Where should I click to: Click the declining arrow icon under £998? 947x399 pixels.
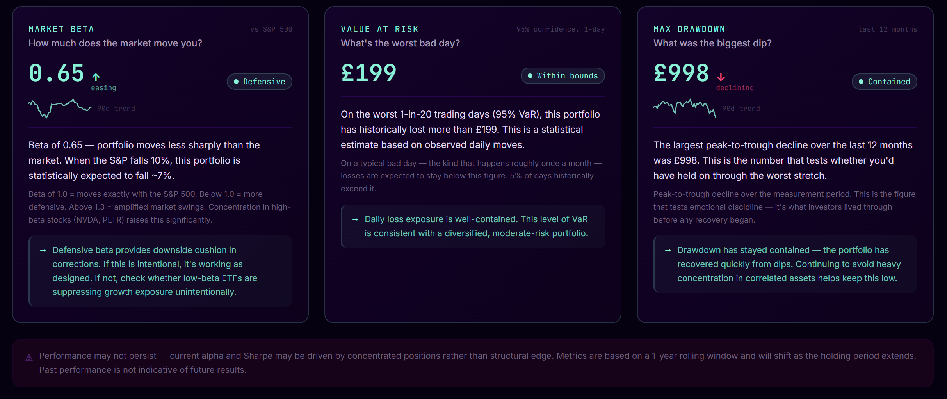721,76
